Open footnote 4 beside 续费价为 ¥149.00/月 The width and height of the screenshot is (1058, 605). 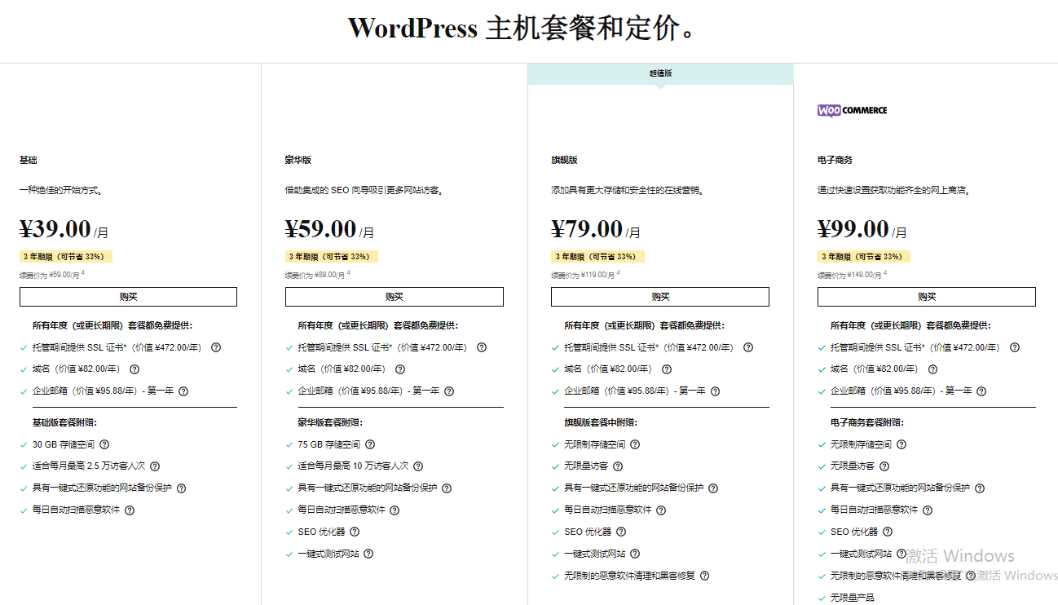pos(885,273)
